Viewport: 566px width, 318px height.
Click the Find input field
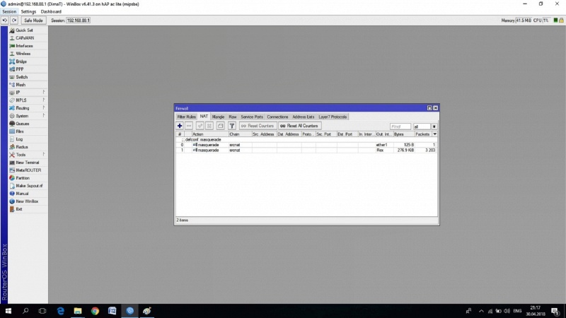point(400,126)
